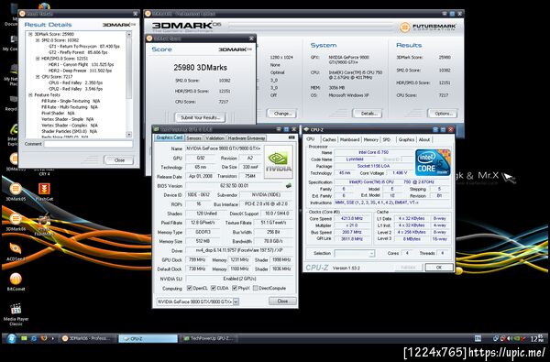
Task: Click the show desktop quick launch icon
Action: point(24,338)
